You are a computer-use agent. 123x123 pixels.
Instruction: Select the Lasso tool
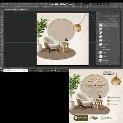(x=2, y=17)
